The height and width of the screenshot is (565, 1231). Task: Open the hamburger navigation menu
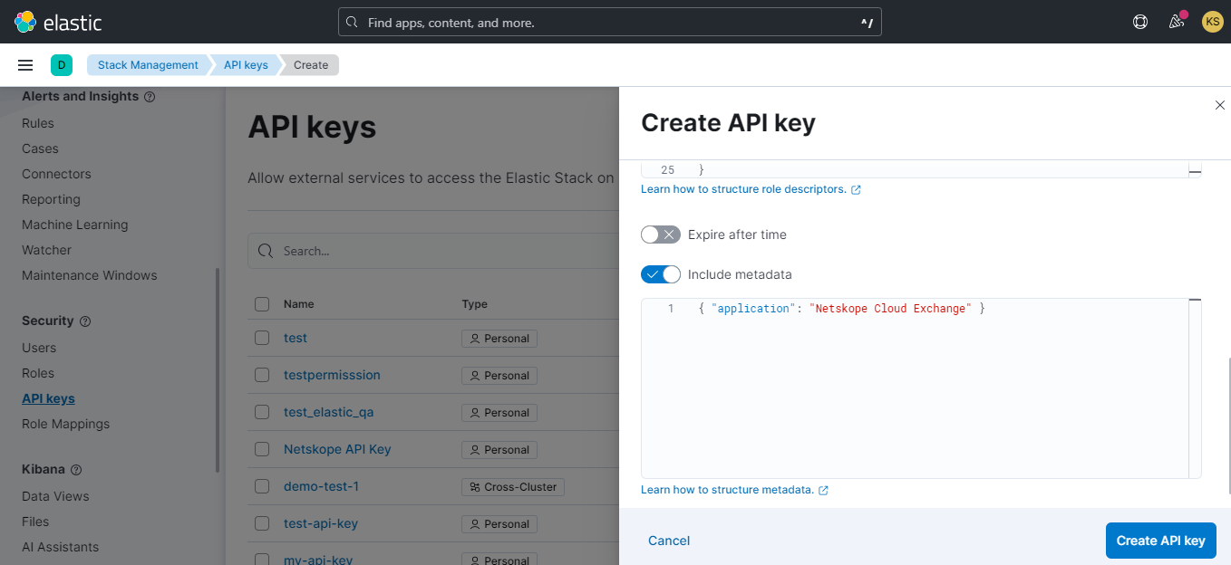(x=25, y=65)
